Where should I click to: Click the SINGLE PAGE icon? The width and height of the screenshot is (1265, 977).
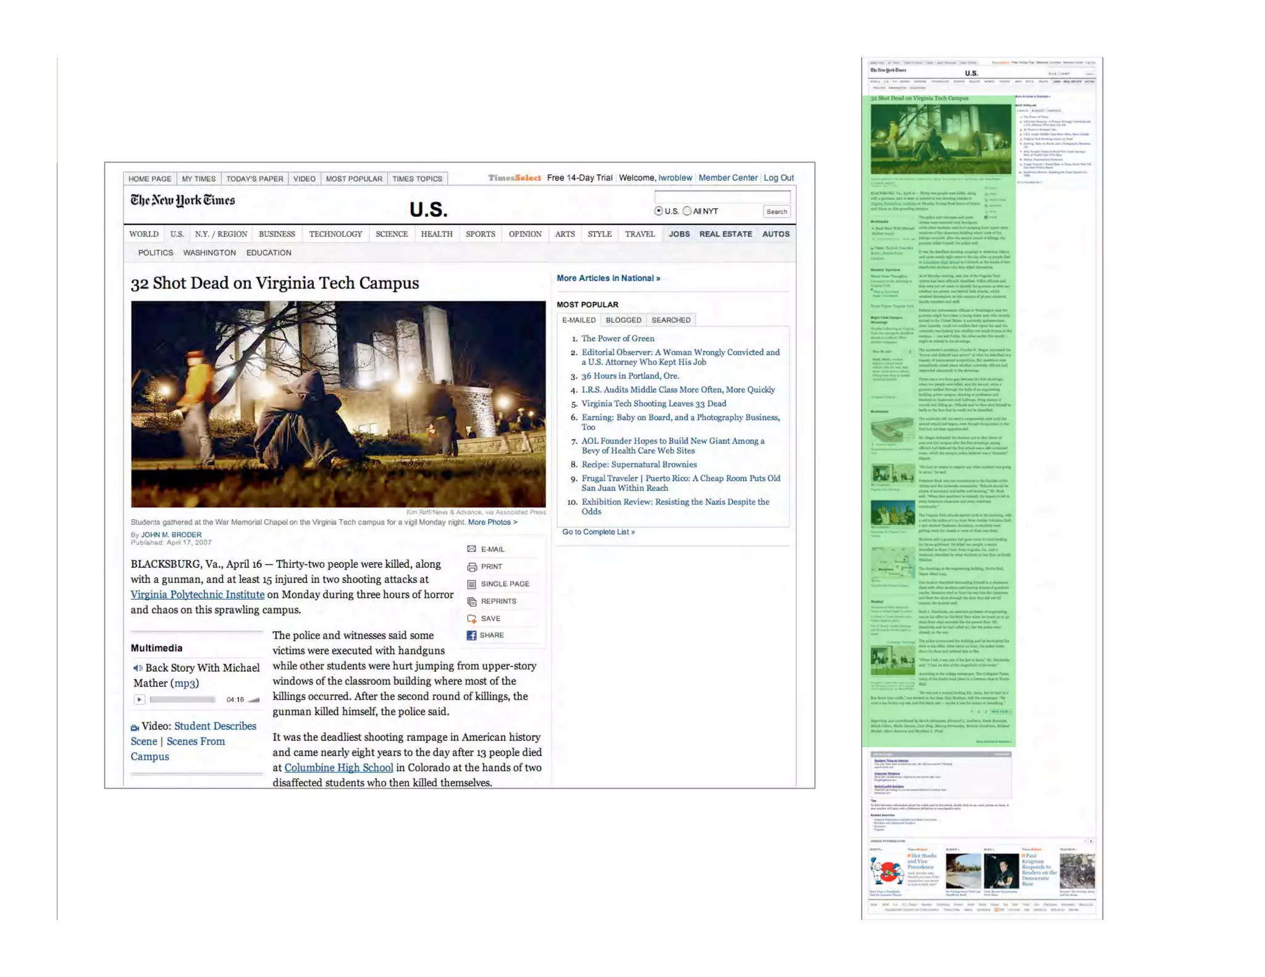(472, 584)
